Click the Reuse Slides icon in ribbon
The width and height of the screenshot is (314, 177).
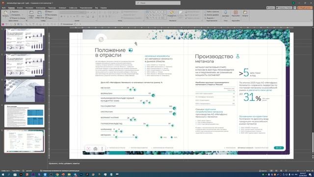click(39, 13)
